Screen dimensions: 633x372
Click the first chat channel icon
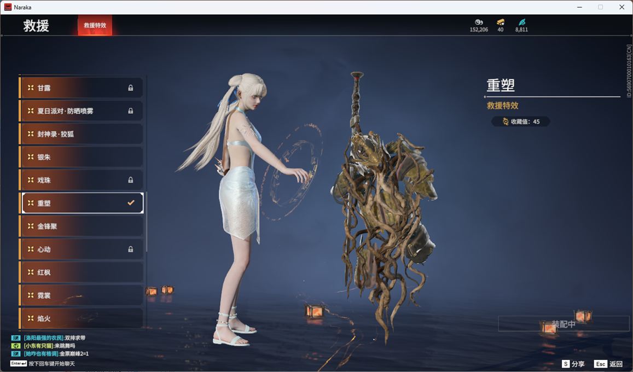click(16, 338)
